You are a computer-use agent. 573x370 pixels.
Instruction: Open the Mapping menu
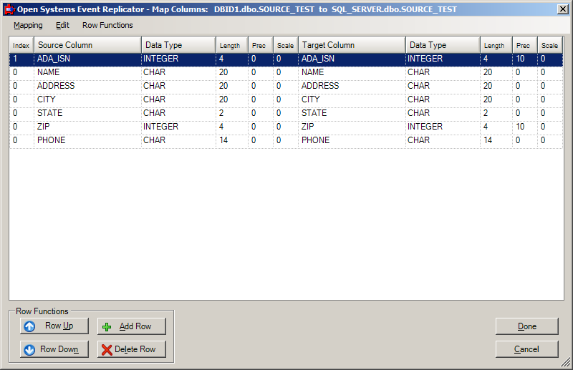[x=28, y=25]
